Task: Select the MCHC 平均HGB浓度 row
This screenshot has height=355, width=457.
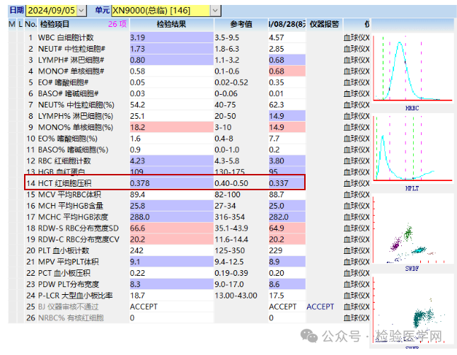Action: (x=190, y=217)
